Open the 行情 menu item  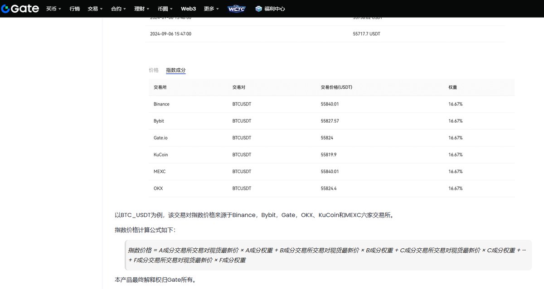coord(75,9)
